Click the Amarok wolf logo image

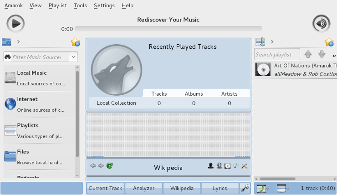pyautogui.click(x=117, y=70)
